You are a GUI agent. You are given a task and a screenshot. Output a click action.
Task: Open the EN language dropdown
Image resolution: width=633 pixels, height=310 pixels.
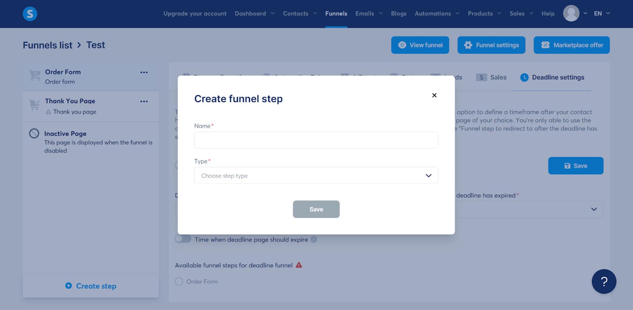602,13
